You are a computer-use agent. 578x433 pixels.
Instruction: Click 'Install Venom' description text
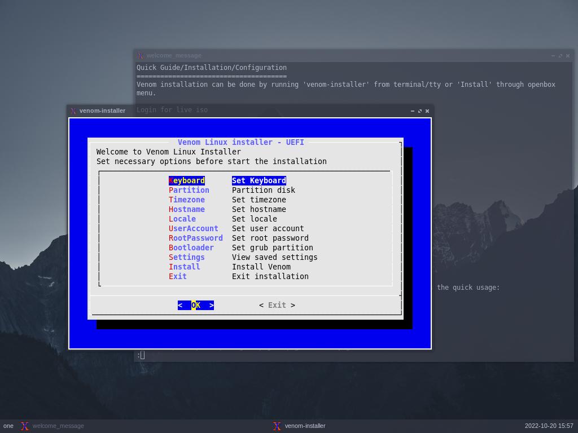261,267
